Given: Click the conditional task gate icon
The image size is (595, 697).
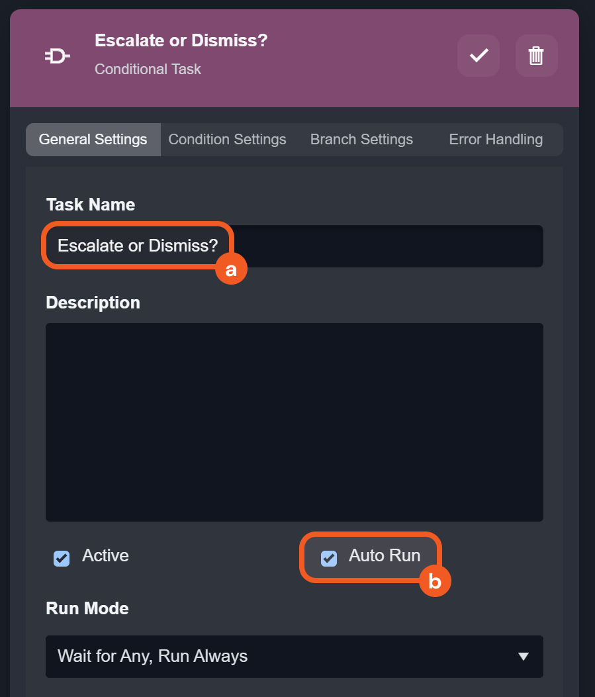Looking at the screenshot, I should pos(58,57).
